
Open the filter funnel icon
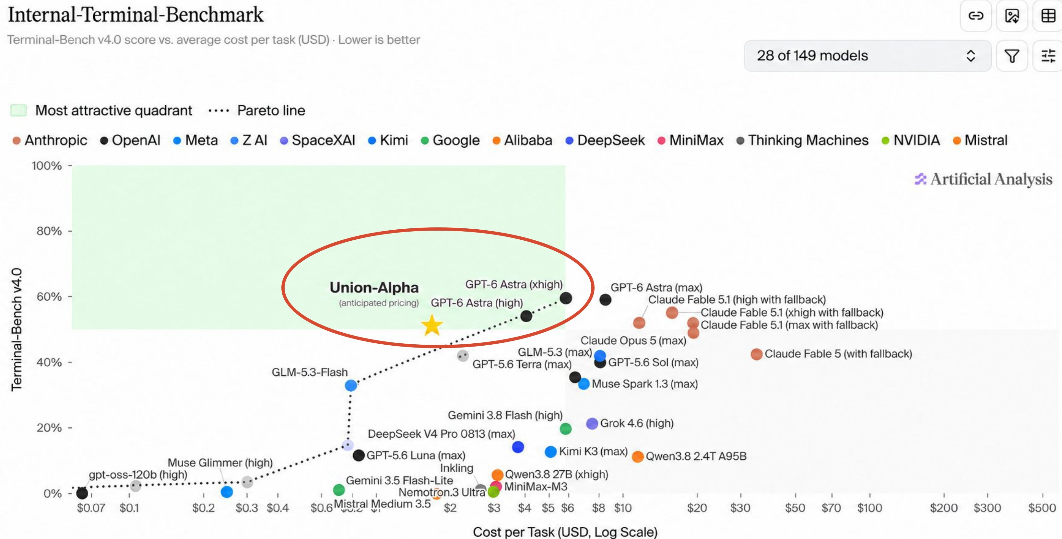[1012, 56]
